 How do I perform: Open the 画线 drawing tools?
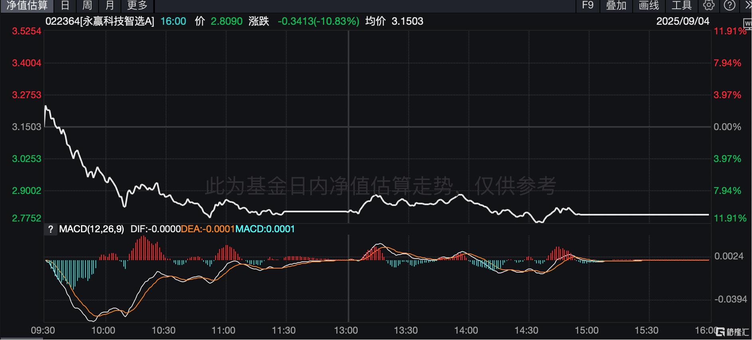(x=649, y=6)
